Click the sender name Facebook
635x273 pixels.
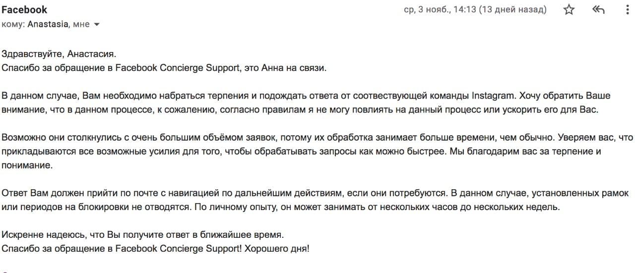click(x=24, y=10)
